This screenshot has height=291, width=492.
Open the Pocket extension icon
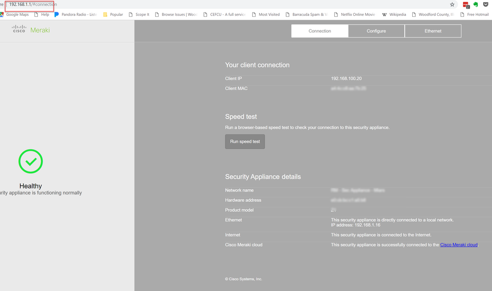point(486,4)
